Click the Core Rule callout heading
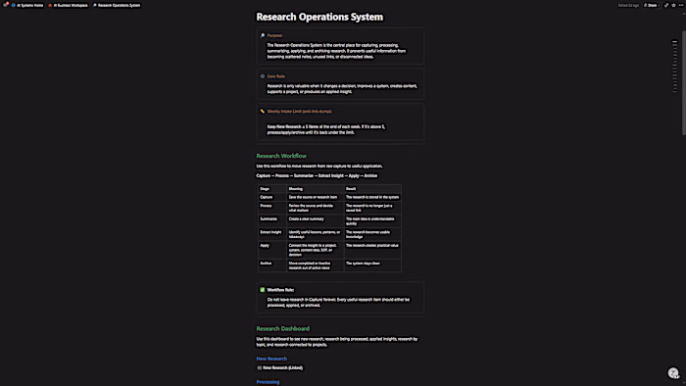The image size is (686, 386). (x=276, y=76)
